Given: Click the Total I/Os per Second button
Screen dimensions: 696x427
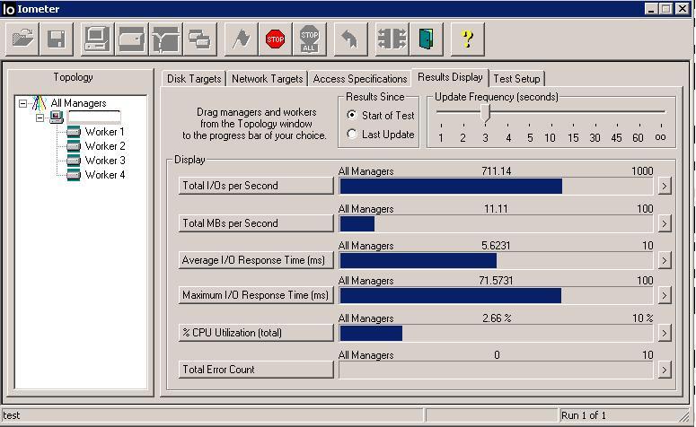Looking at the screenshot, I should point(256,186).
